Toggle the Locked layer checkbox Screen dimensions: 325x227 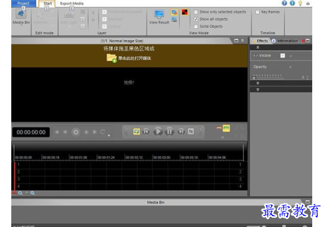click(x=104, y=26)
